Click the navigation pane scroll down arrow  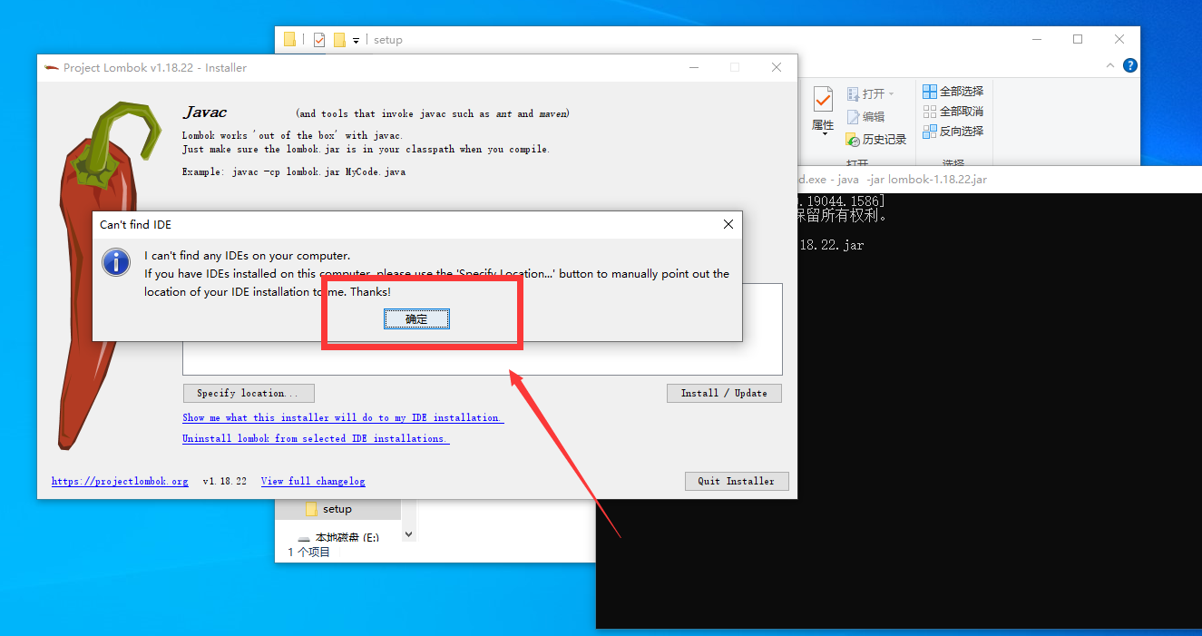pos(408,534)
